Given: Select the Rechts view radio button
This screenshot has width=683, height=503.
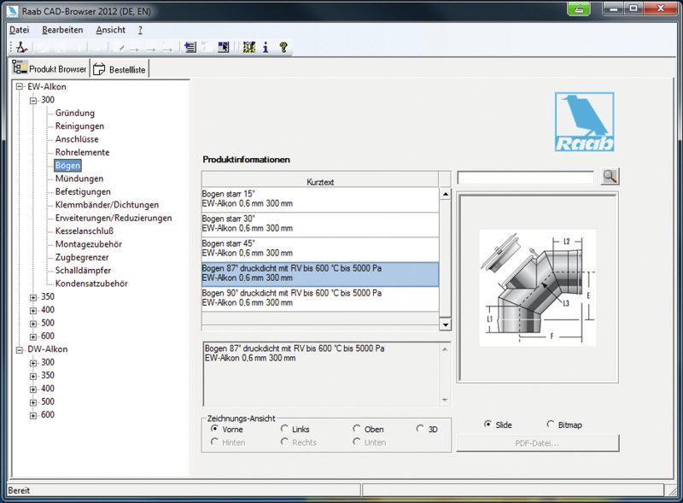Looking at the screenshot, I should pos(284,442).
